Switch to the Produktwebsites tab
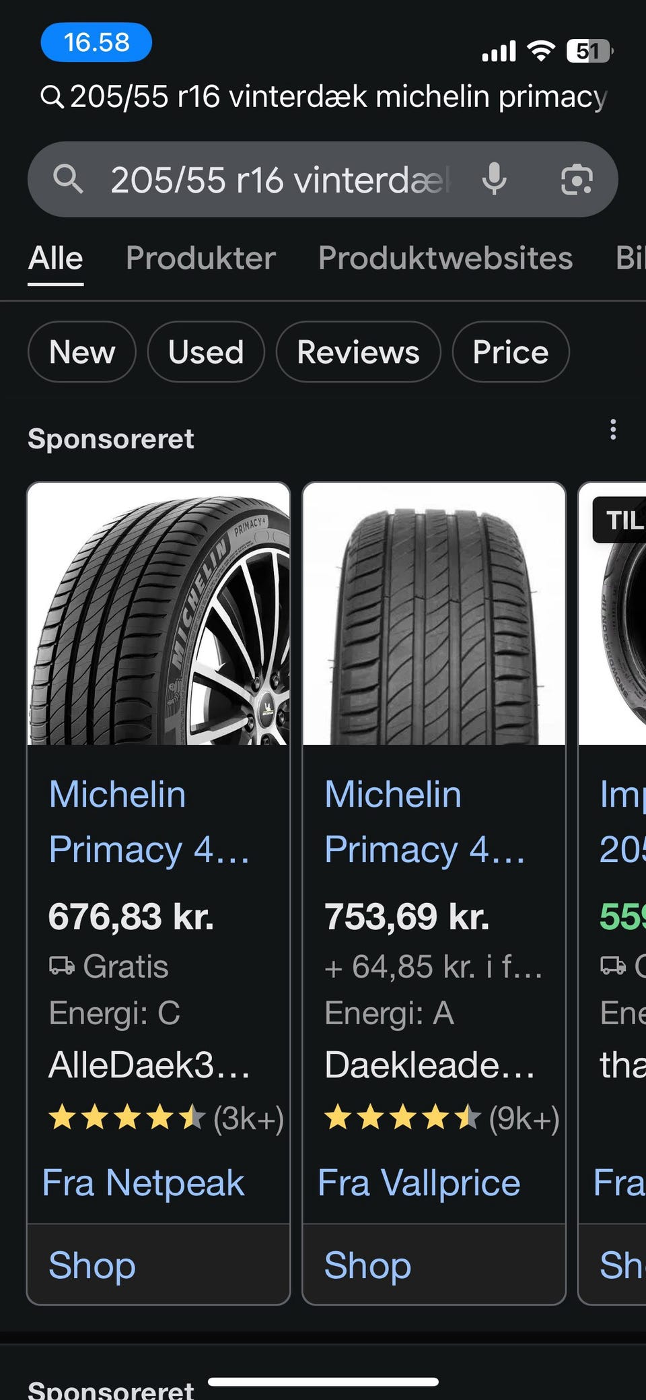Viewport: 646px width, 1400px height. [x=445, y=258]
